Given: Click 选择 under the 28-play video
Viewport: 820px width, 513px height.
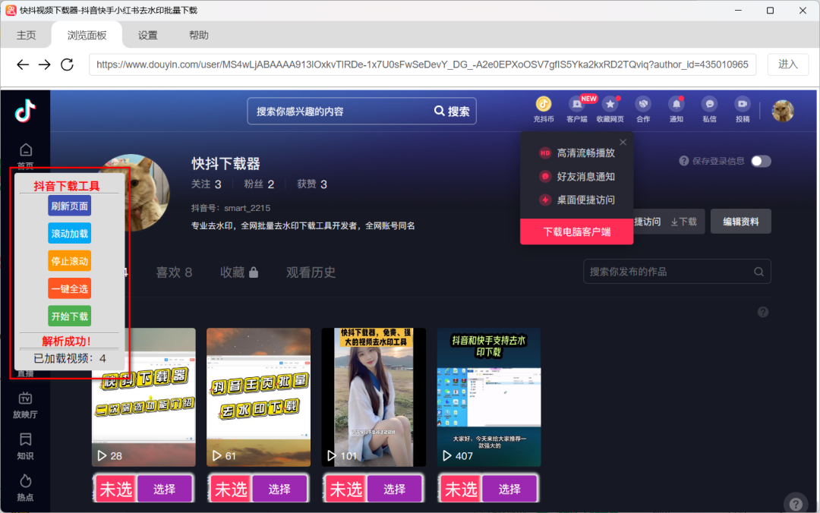Looking at the screenshot, I should coord(164,489).
